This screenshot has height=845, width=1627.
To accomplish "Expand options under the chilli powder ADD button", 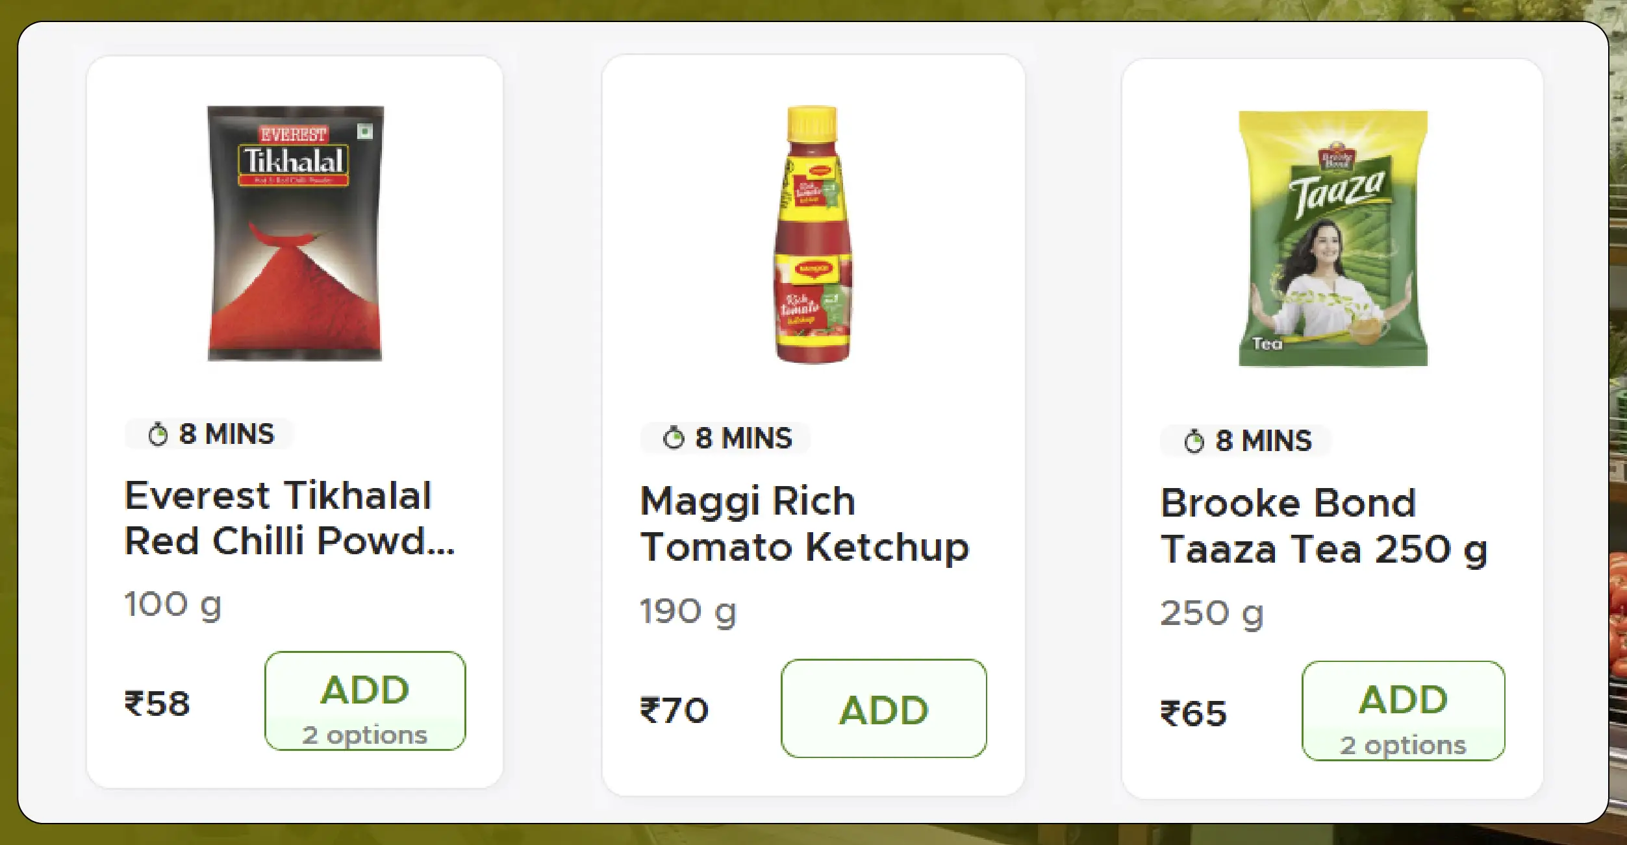I will (364, 735).
